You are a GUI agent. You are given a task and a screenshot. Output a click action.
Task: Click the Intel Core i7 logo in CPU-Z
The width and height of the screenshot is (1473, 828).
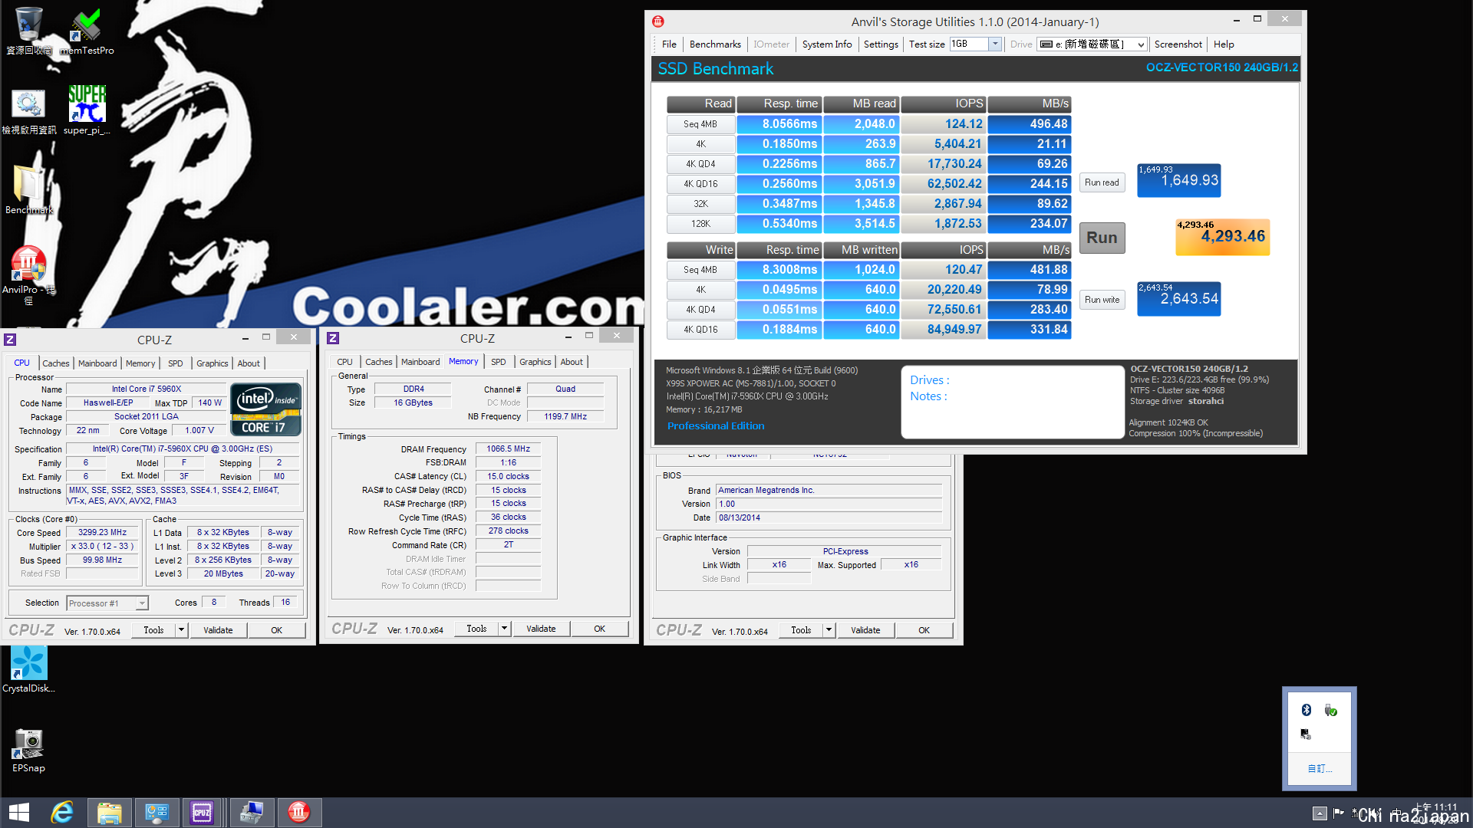[265, 409]
